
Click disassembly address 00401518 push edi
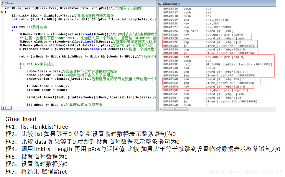(187, 16)
